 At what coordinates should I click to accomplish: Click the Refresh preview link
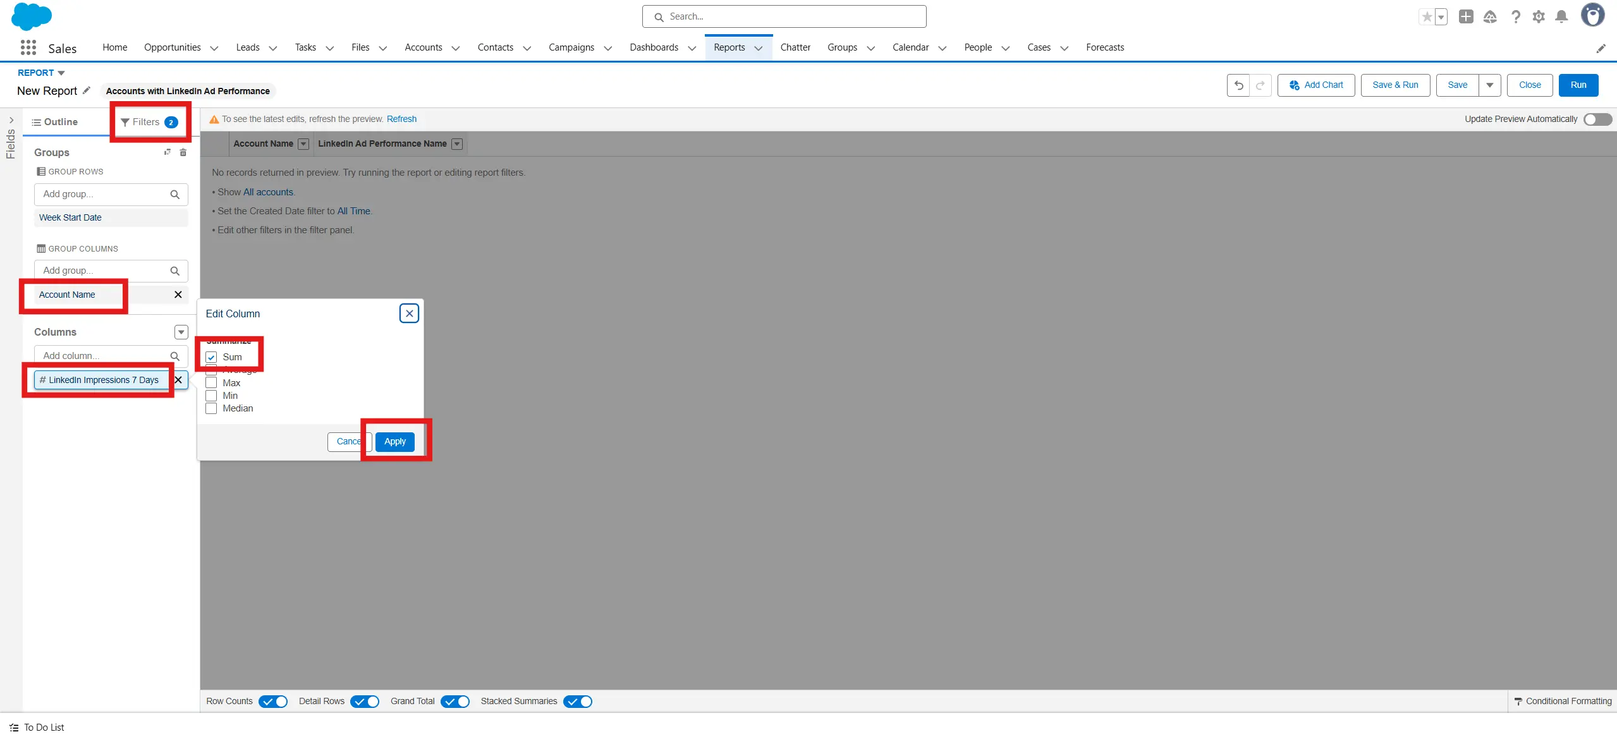point(401,119)
